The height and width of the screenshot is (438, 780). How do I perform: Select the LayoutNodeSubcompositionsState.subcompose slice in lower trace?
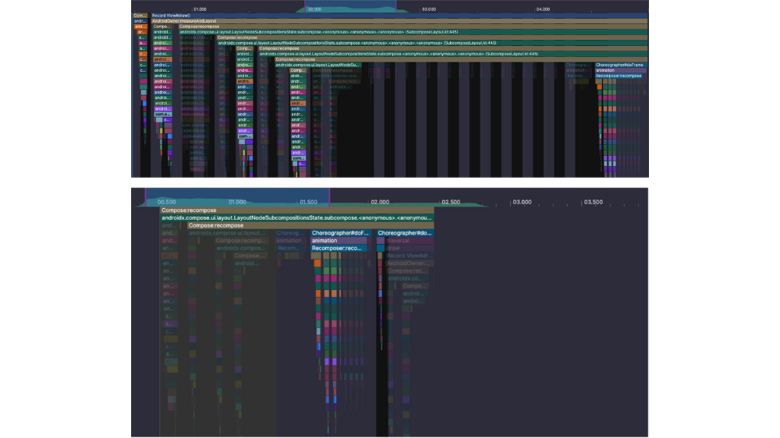click(x=296, y=217)
